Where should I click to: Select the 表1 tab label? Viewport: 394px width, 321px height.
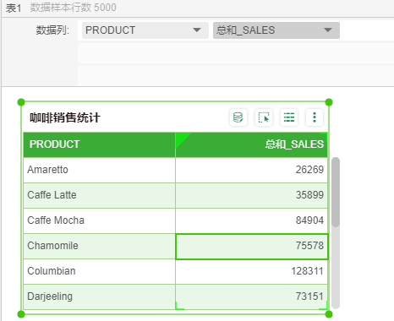pyautogui.click(x=14, y=8)
